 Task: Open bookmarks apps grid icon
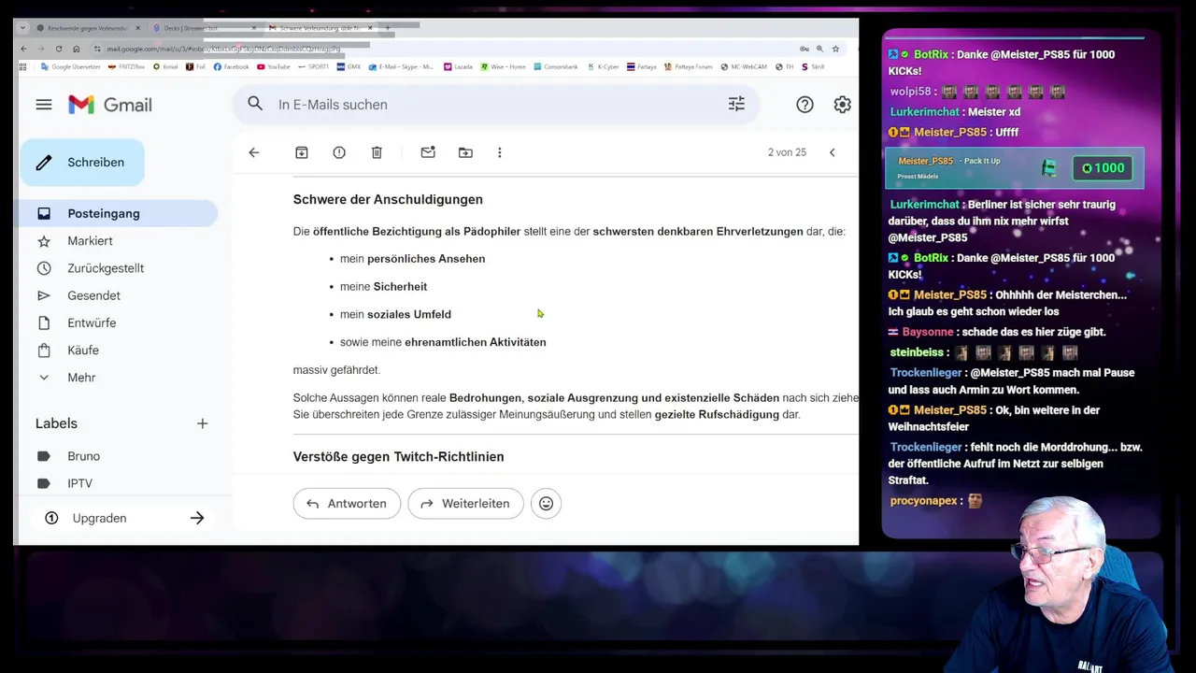pos(24,67)
